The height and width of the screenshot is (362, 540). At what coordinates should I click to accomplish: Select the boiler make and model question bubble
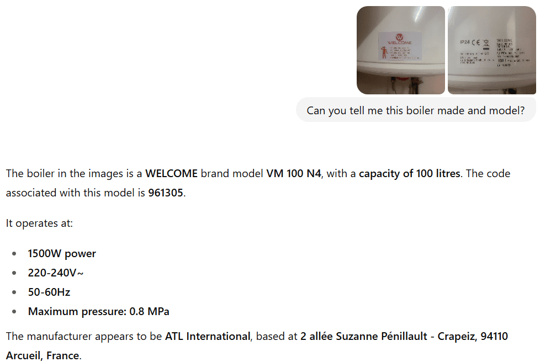coord(416,110)
